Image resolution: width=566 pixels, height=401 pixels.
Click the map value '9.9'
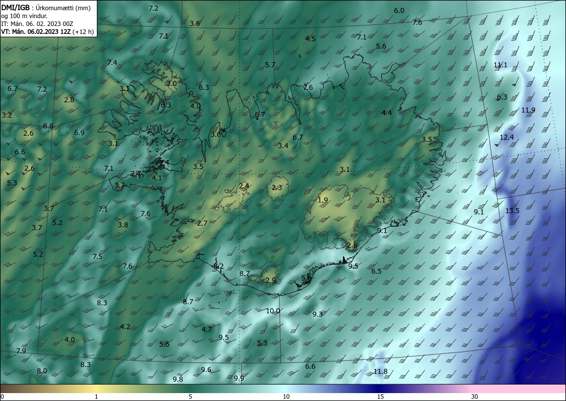(x=239, y=378)
